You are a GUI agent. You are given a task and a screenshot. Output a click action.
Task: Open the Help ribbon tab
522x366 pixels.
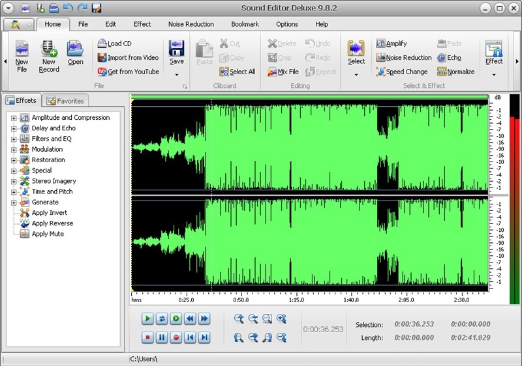tap(322, 24)
